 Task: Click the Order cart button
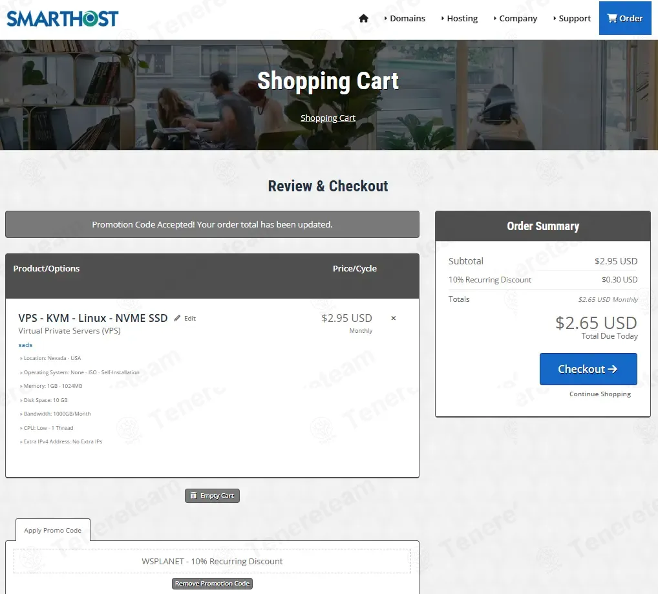[625, 18]
